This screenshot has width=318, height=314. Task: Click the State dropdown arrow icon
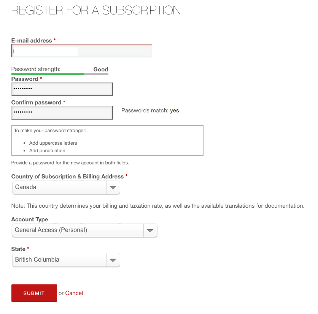coord(113,260)
